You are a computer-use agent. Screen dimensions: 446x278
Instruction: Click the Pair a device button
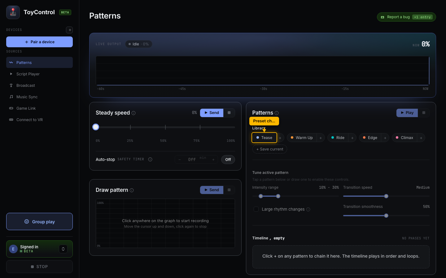point(39,42)
